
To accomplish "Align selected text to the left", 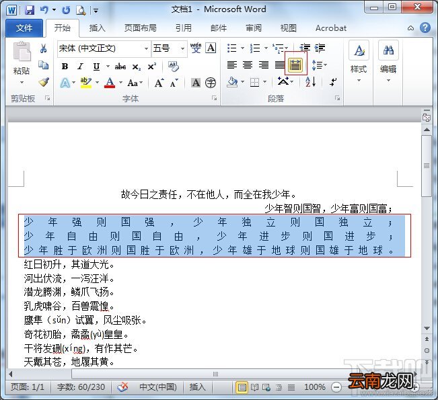I will [x=232, y=65].
